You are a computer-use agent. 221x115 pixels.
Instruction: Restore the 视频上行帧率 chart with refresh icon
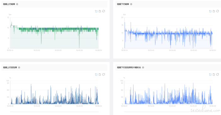tap(104, 11)
